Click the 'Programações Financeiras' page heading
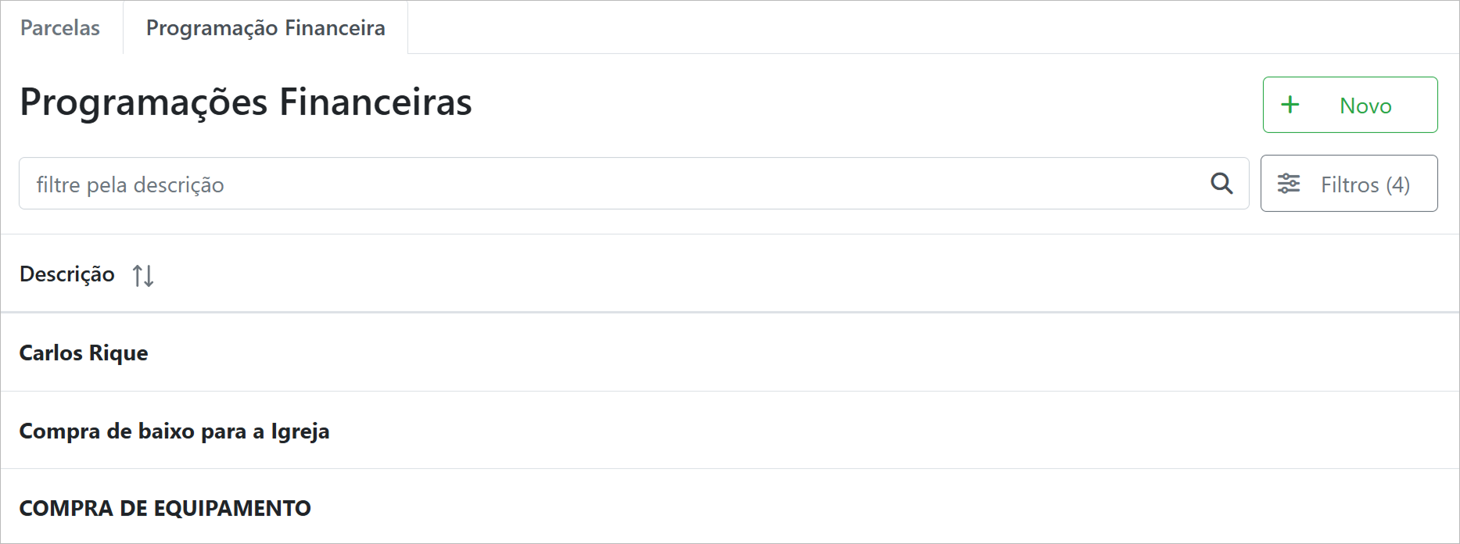Image resolution: width=1460 pixels, height=544 pixels. pos(246,102)
